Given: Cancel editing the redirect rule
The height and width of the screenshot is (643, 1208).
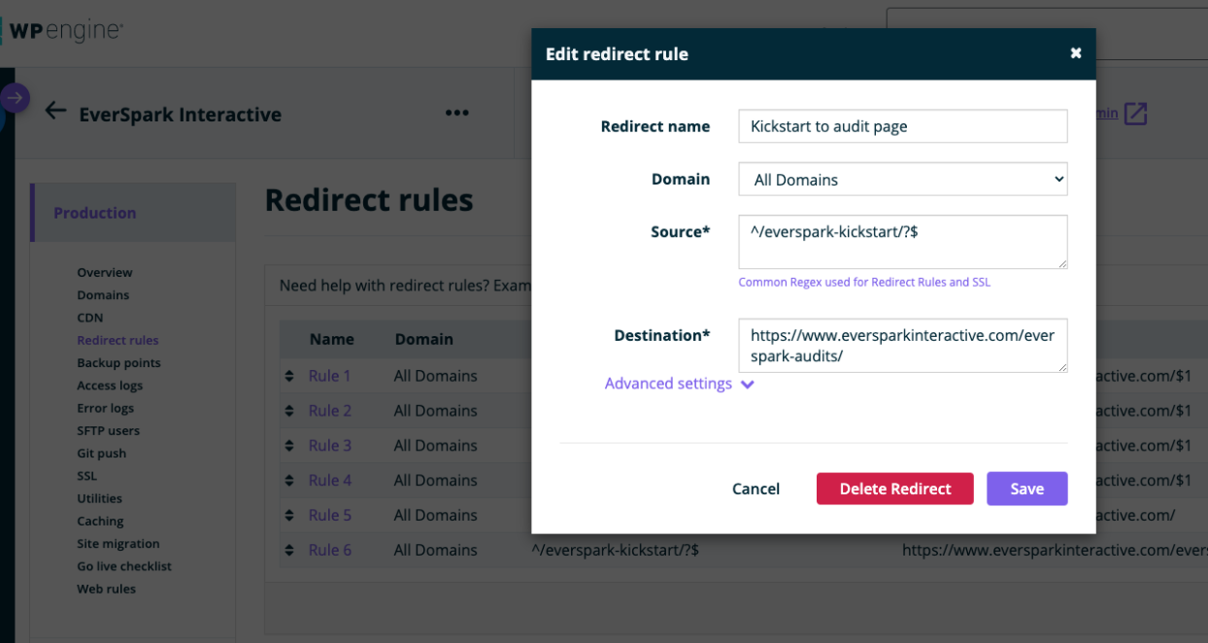Looking at the screenshot, I should point(755,489).
